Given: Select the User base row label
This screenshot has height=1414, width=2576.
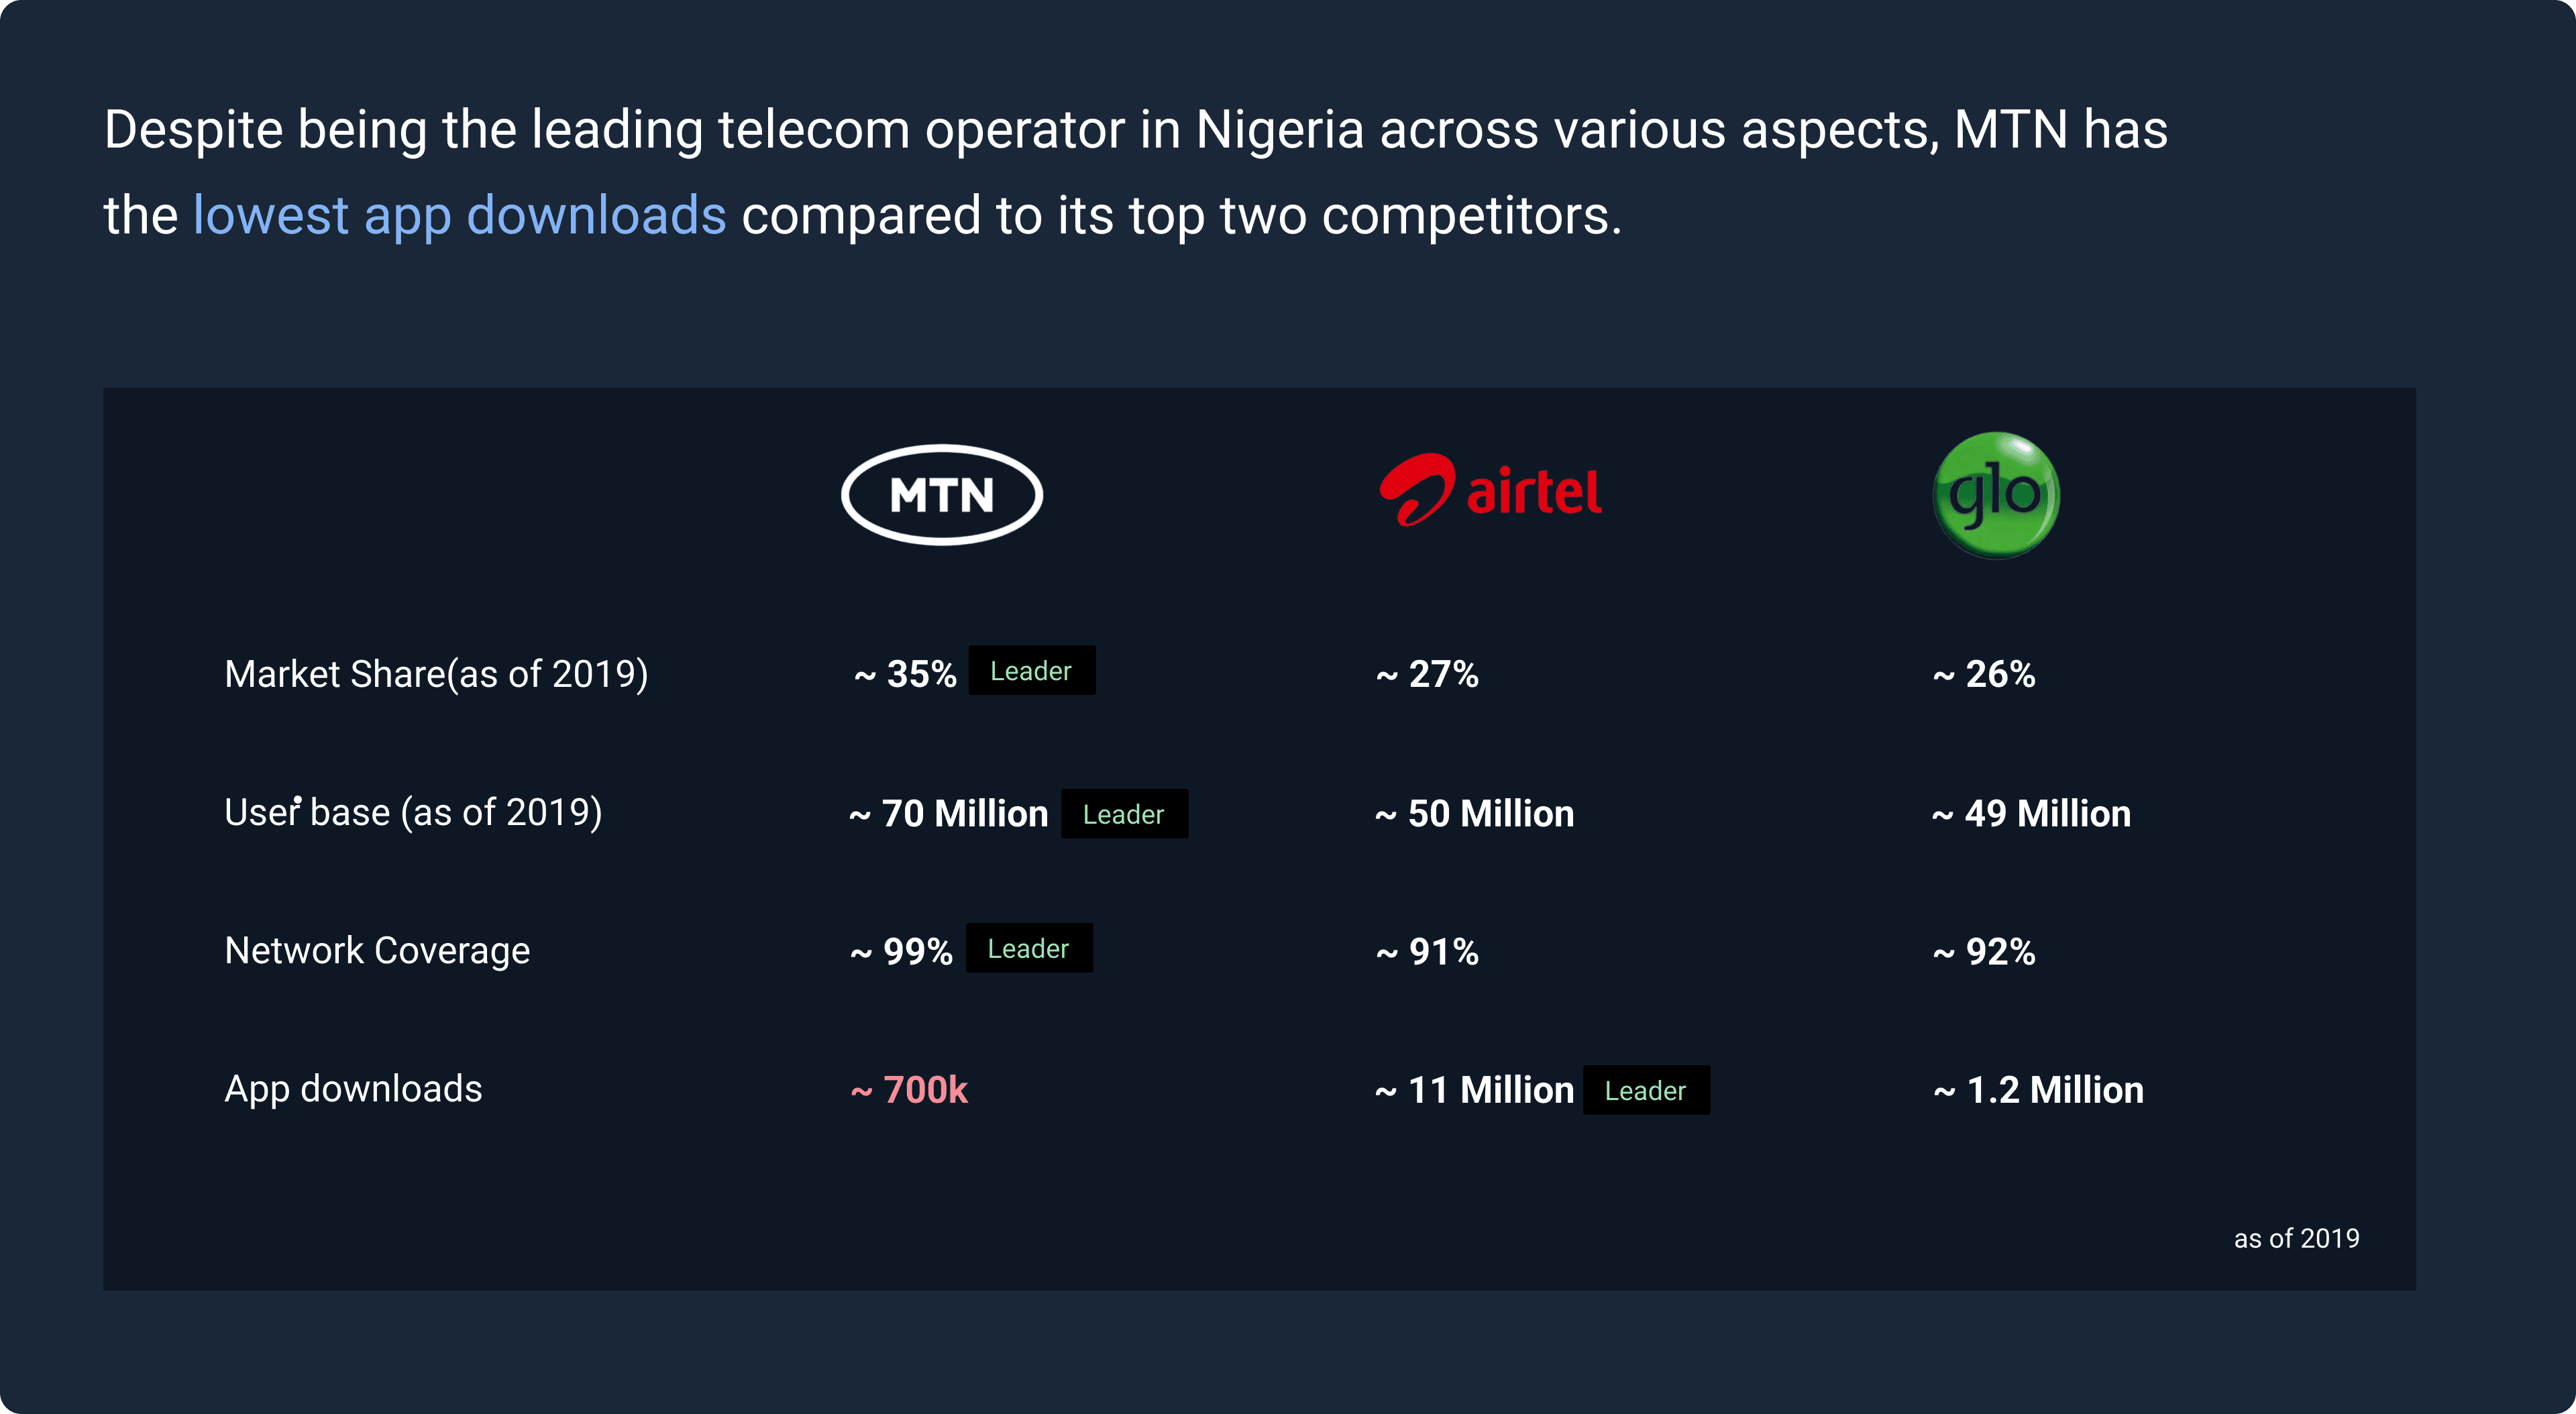Looking at the screenshot, I should (413, 812).
